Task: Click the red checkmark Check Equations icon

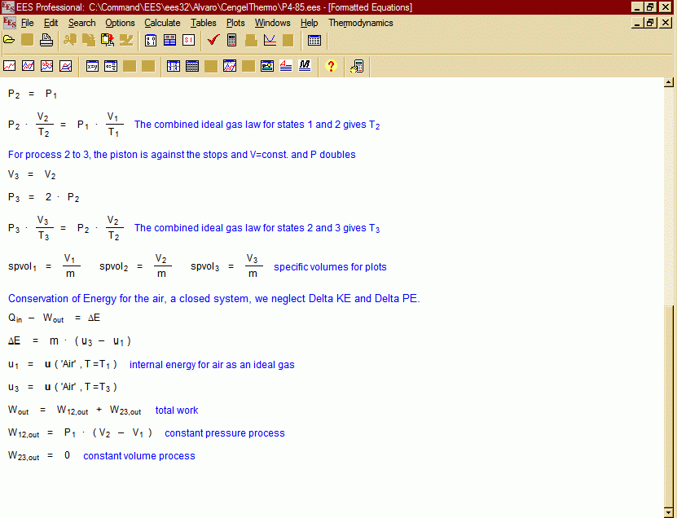Action: pyautogui.click(x=213, y=40)
